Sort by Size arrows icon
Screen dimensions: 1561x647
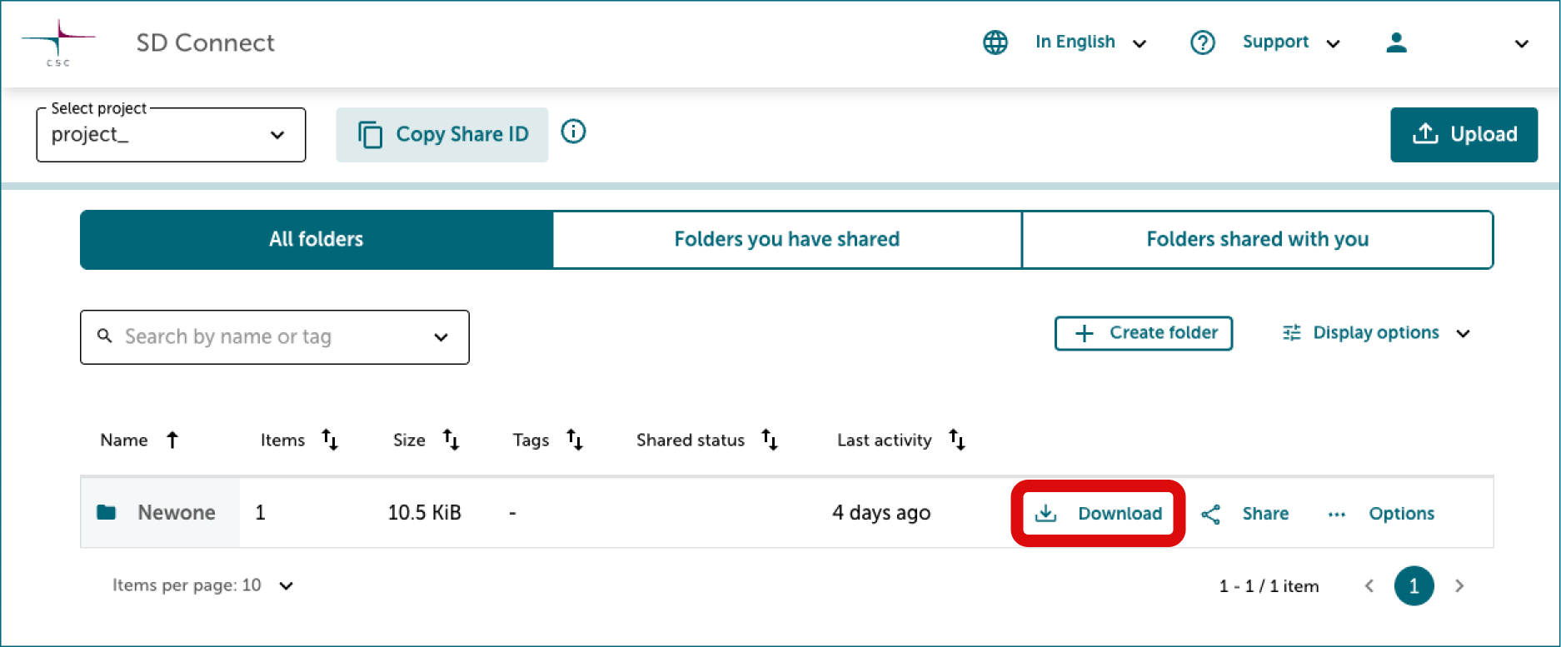[x=451, y=440]
